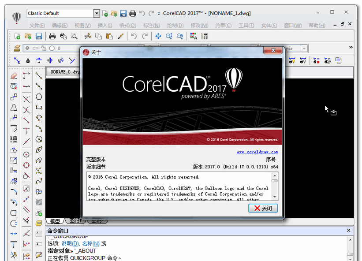Click the quick access Save icon
The height and width of the screenshot is (261, 362).
point(123,13)
